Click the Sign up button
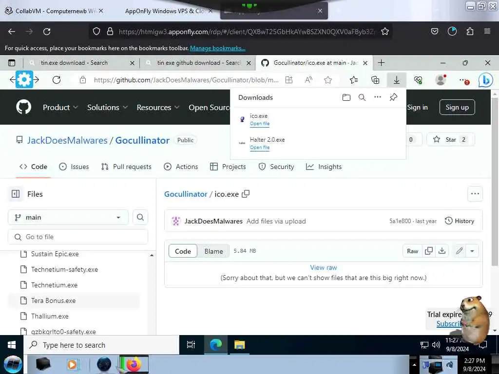499x374 pixels. [x=457, y=107]
